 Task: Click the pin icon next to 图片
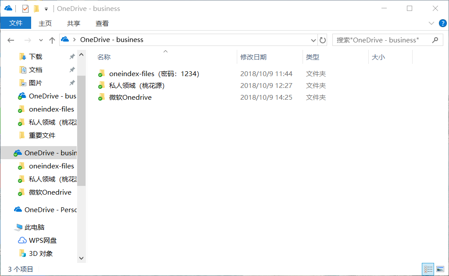(72, 83)
